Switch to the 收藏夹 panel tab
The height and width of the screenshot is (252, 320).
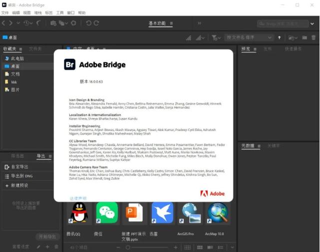(9, 49)
